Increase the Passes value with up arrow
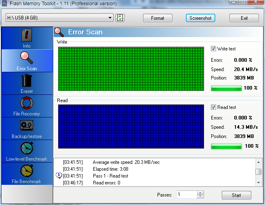This screenshot has width=265, height=205. [200, 193]
